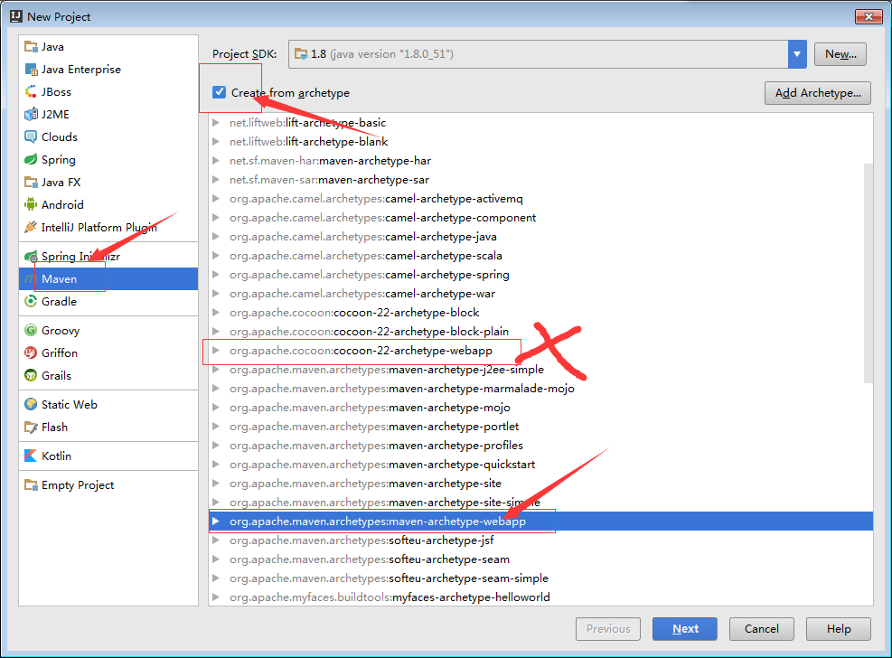Image resolution: width=892 pixels, height=658 pixels.
Task: Click the Gradle icon
Action: coord(31,301)
